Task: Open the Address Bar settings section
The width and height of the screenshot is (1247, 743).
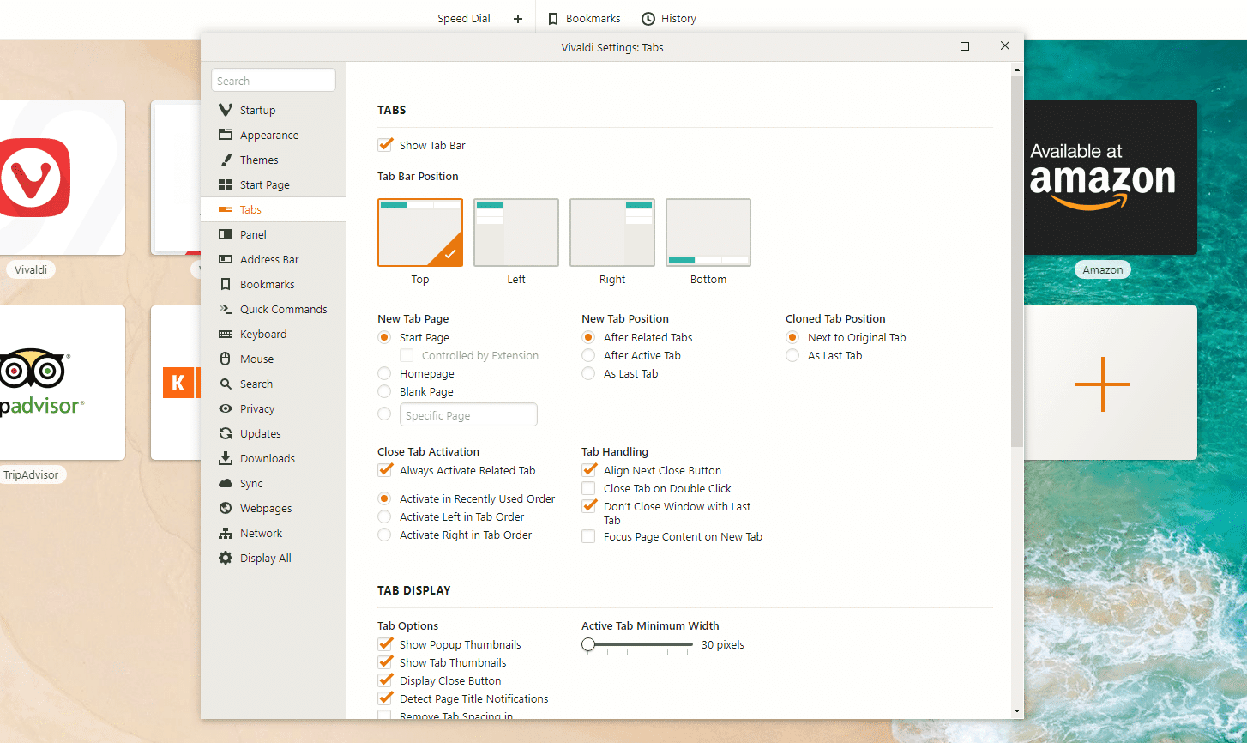Action: pyautogui.click(x=270, y=259)
